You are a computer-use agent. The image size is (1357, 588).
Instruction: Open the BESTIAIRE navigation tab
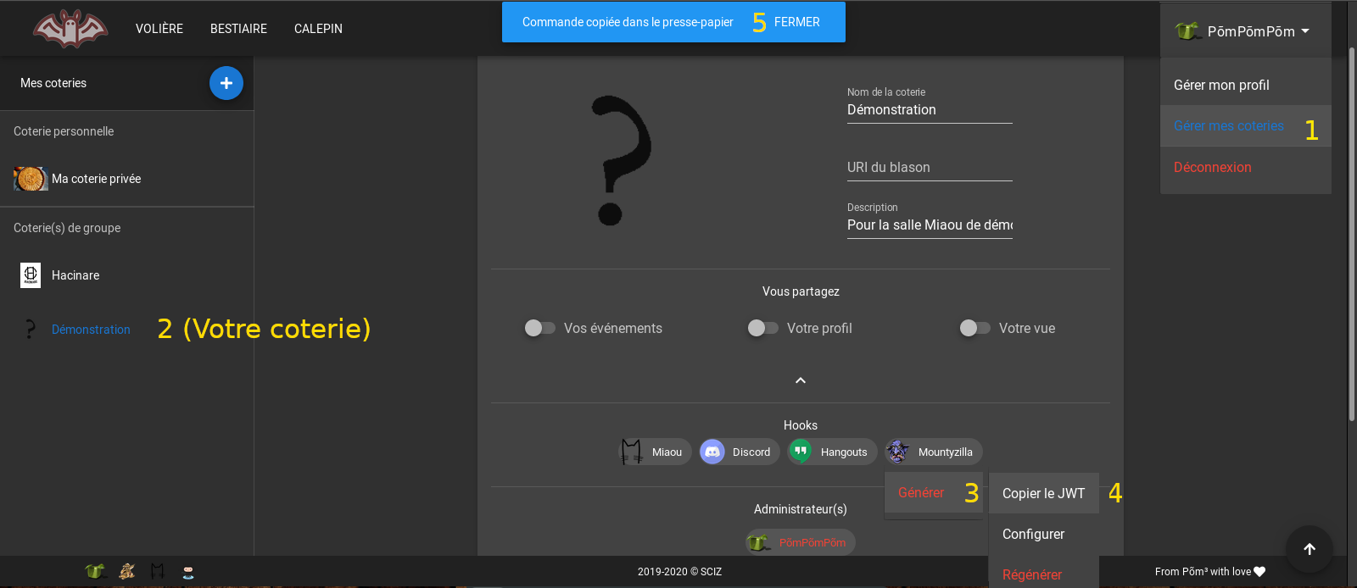pos(238,29)
